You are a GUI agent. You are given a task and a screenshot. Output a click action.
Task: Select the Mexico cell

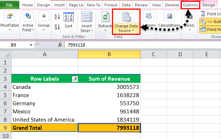point(45,112)
